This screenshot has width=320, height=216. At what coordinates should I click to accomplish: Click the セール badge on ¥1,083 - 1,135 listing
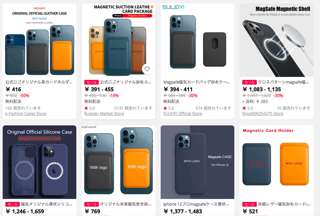249,82
